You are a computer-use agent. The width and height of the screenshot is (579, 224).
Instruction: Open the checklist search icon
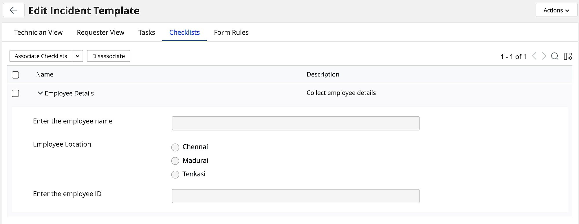[x=554, y=56]
